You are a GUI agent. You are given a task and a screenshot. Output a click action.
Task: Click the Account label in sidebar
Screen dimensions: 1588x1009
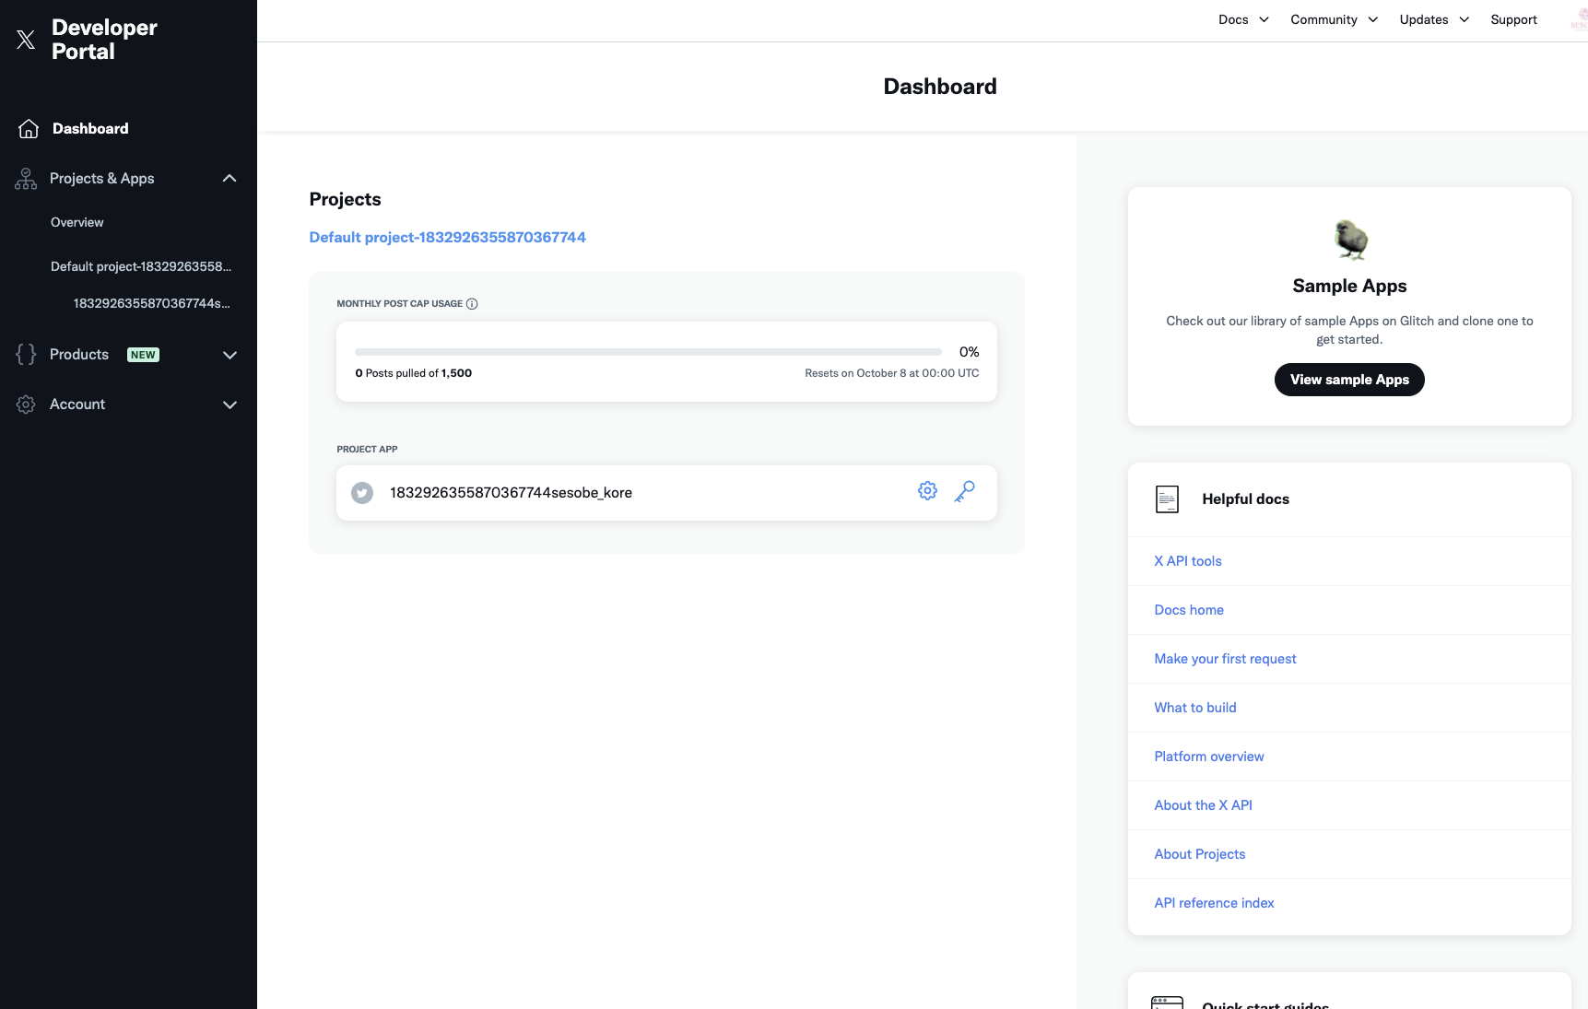(x=77, y=405)
